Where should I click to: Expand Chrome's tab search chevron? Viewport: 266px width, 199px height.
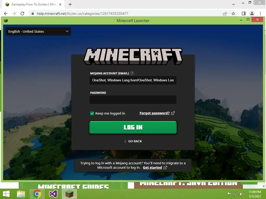[234, 4]
